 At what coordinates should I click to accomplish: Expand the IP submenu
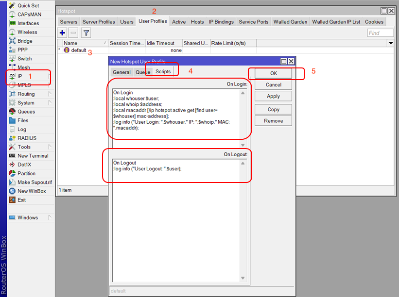click(20, 76)
